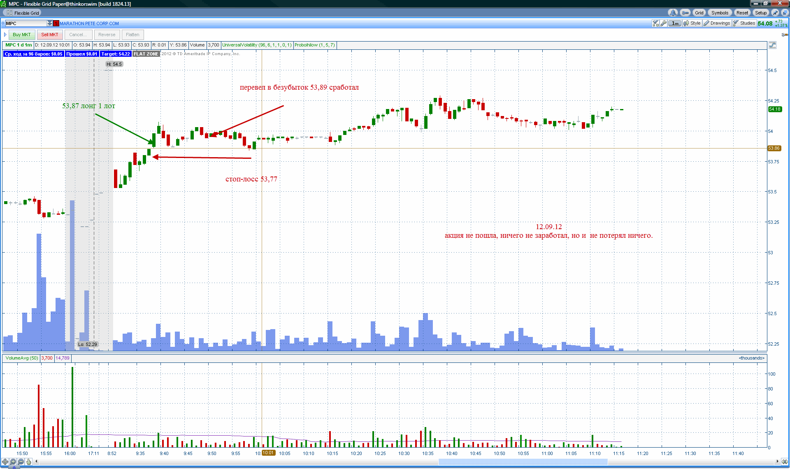Viewport: 790px width, 469px height.
Task: Click the Hi: 54.5 bubble
Action: coord(114,64)
